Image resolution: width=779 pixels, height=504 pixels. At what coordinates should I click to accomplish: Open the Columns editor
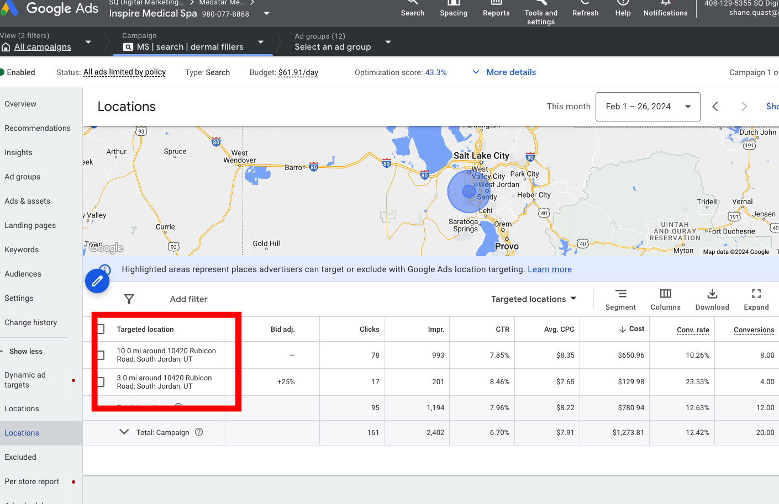[666, 300]
